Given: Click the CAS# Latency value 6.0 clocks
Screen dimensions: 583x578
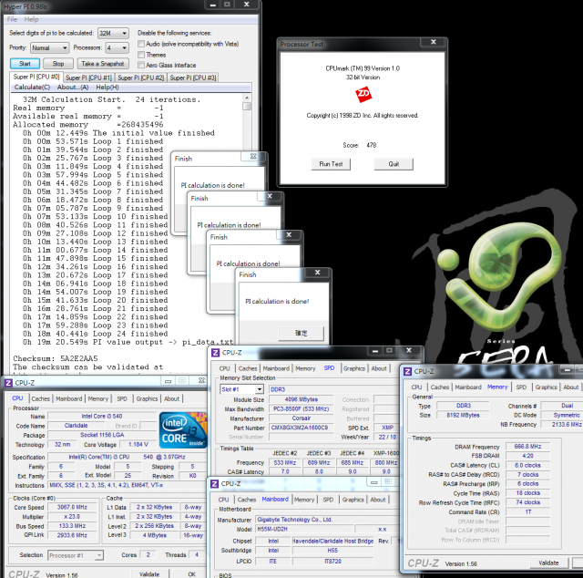Looking at the screenshot, I should coord(527,465).
